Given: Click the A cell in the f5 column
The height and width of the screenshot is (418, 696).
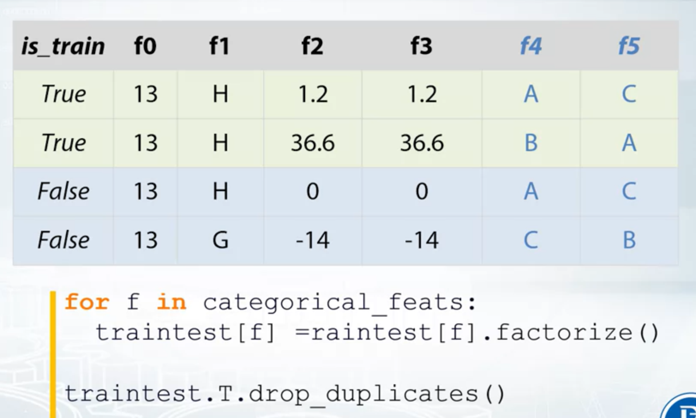Looking at the screenshot, I should (629, 143).
